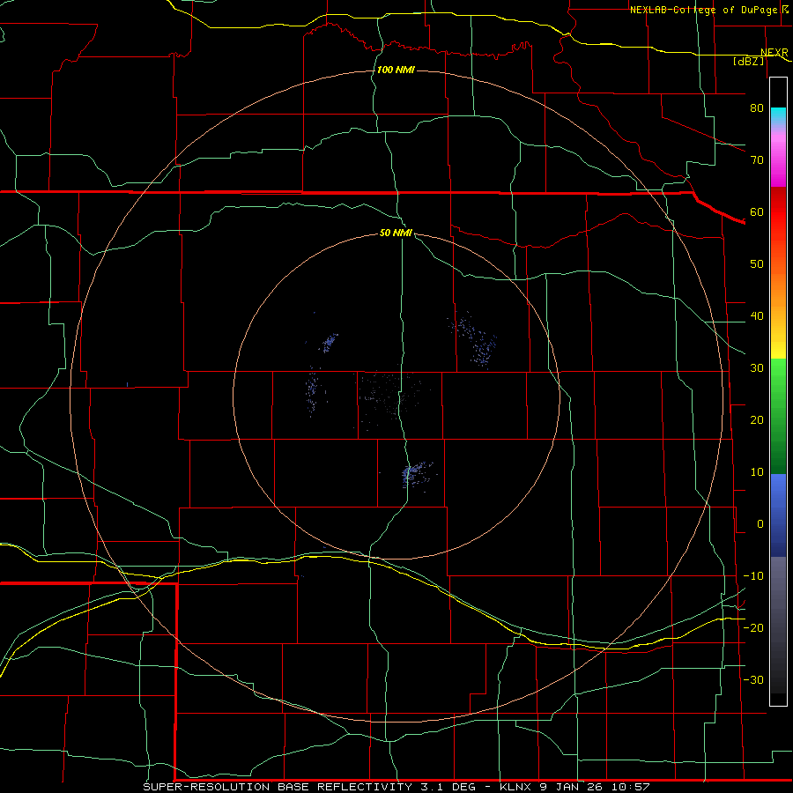Click the 0 value on the dBZ scale
Image resolution: width=793 pixels, height=793 pixels.
click(760, 524)
